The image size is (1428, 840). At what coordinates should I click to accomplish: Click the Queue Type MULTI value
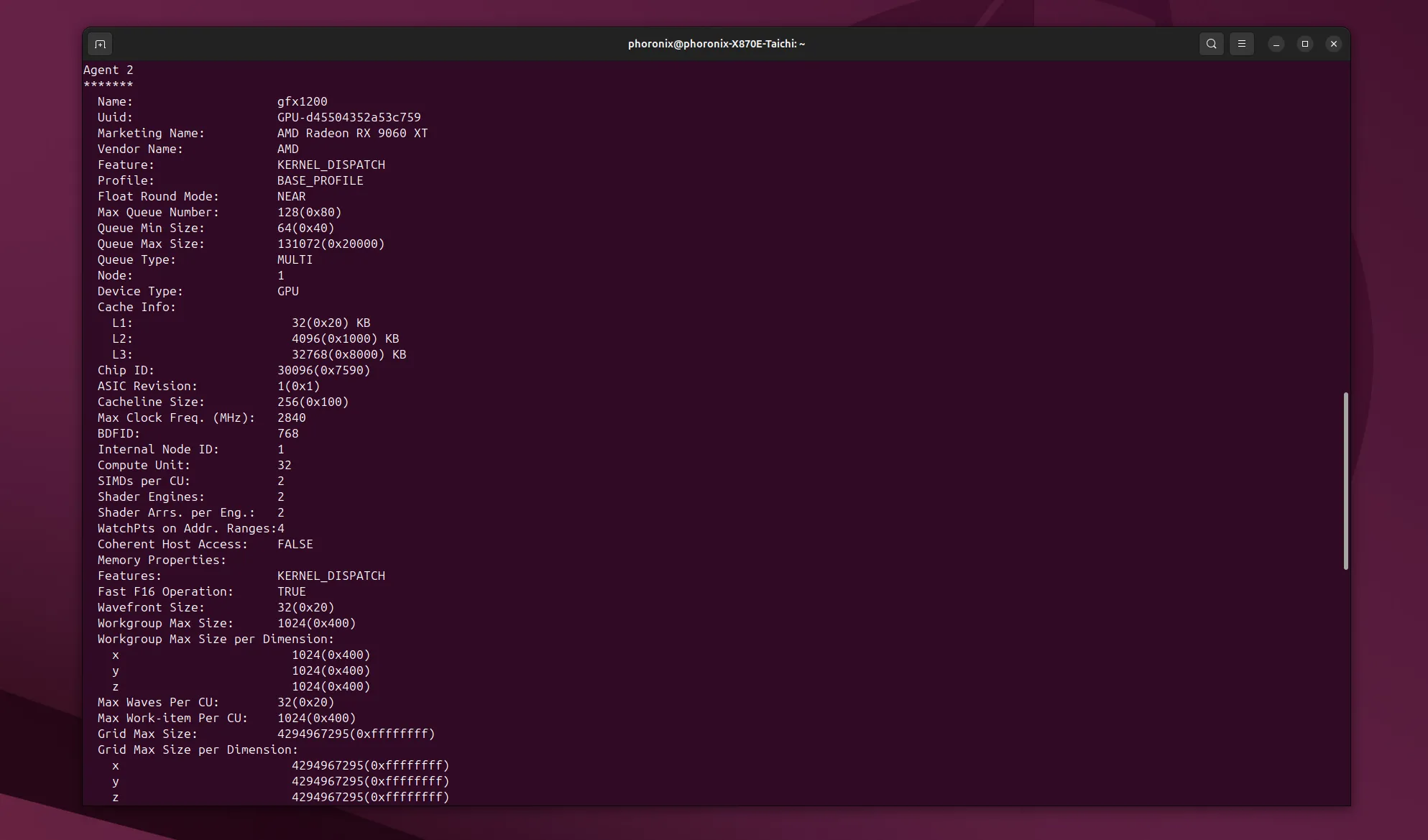click(295, 259)
